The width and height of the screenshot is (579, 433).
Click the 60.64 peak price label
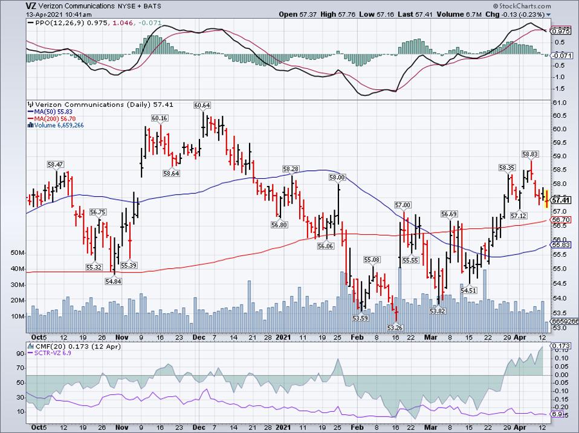pos(202,106)
